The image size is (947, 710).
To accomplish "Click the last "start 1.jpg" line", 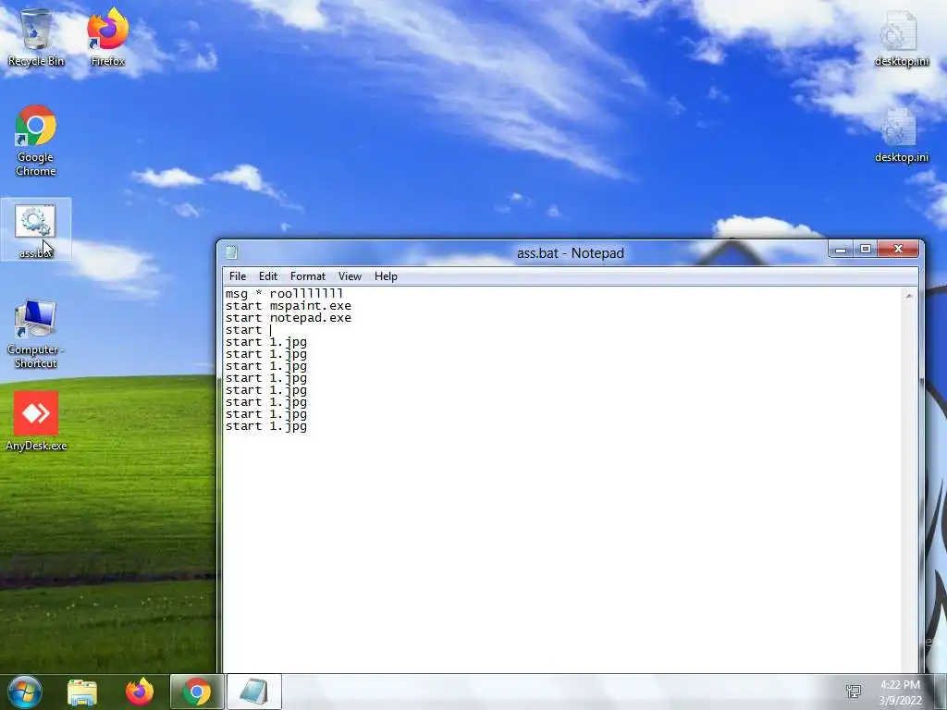I will pos(265,426).
